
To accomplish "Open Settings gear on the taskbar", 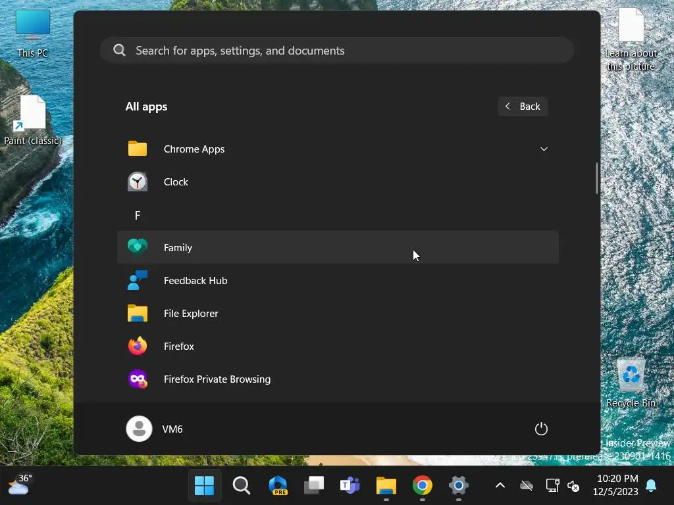I will [458, 485].
